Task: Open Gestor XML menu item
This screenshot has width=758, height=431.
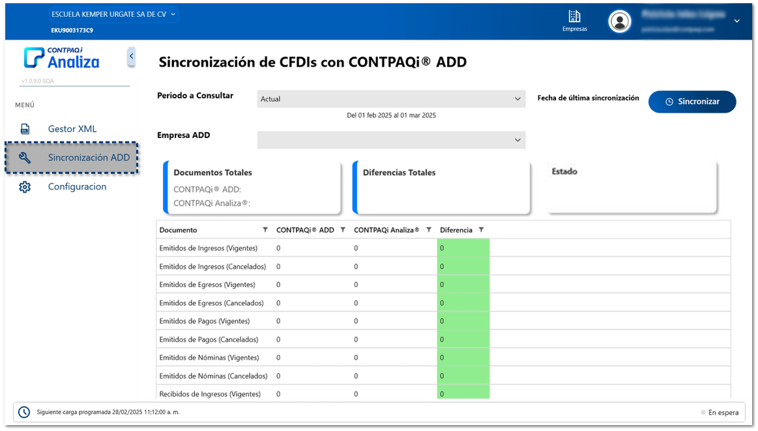Action: (72, 129)
